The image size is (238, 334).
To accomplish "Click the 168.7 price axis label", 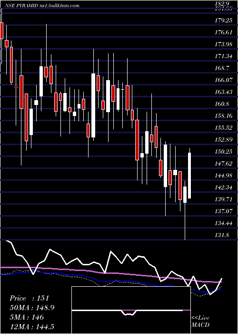I will tap(222, 68).
